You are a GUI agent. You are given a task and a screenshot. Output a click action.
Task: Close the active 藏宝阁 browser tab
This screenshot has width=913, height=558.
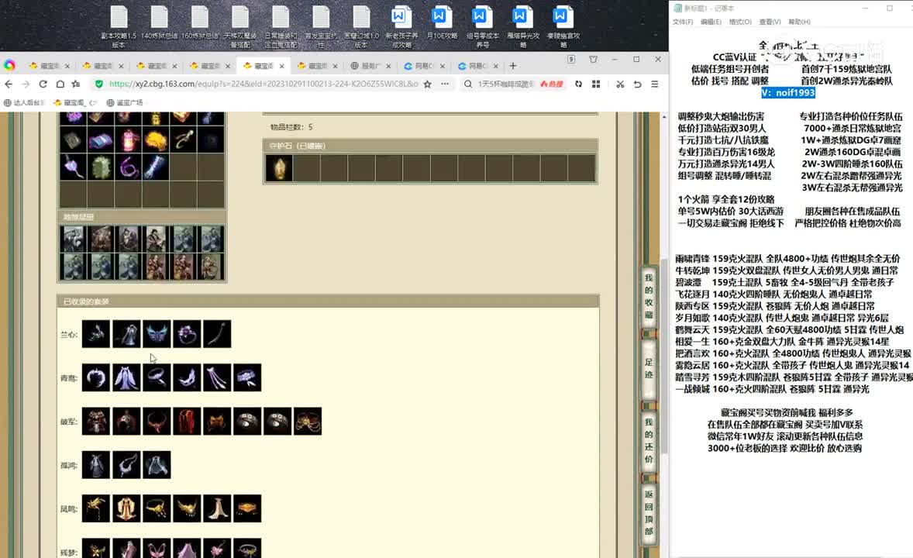tap(282, 67)
